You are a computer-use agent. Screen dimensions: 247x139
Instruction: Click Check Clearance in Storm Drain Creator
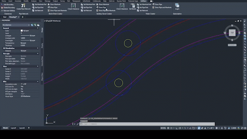[73, 7]
